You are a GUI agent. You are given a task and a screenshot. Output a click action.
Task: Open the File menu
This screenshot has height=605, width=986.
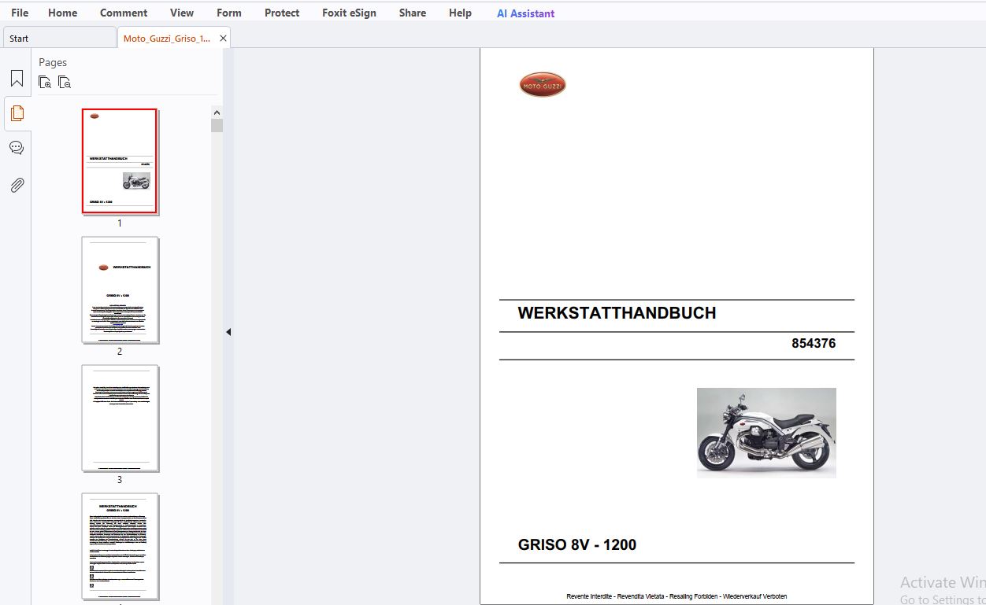20,13
